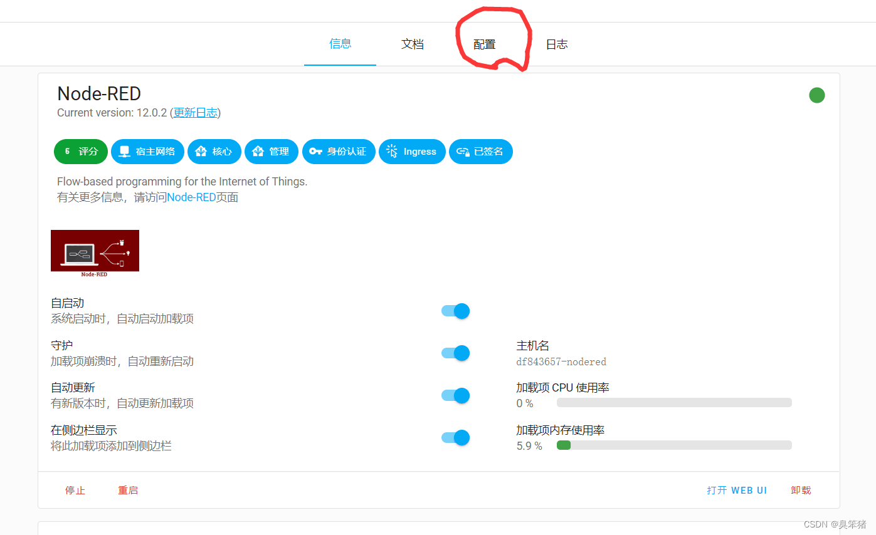Click the 加载项 CPU 使用率 bar

click(x=674, y=403)
